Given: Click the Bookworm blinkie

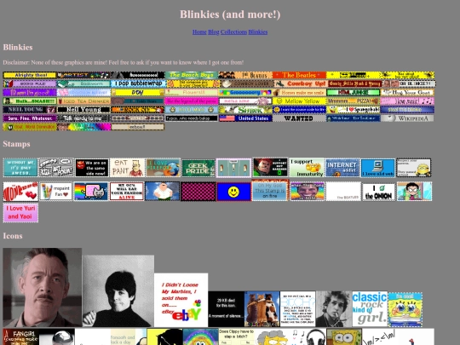Looking at the screenshot, I should click(x=83, y=83).
